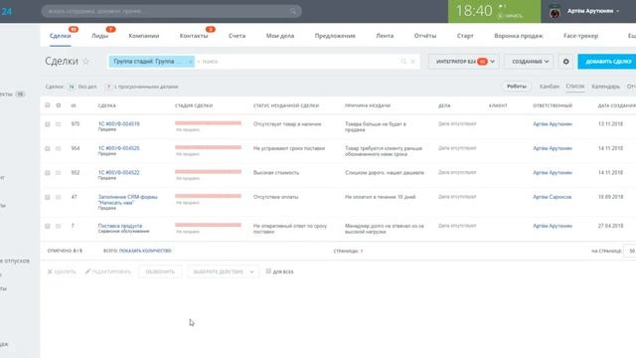Viewport: 636px width, 358px height.
Task: Open the gear settings button near Добавить сделку
Action: 565,62
